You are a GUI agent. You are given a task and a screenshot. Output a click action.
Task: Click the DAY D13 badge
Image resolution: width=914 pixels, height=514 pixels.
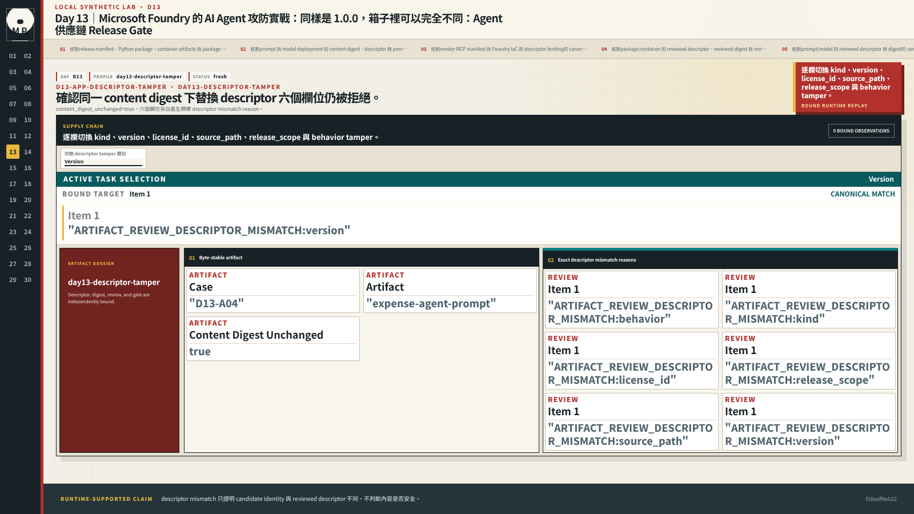(x=71, y=77)
